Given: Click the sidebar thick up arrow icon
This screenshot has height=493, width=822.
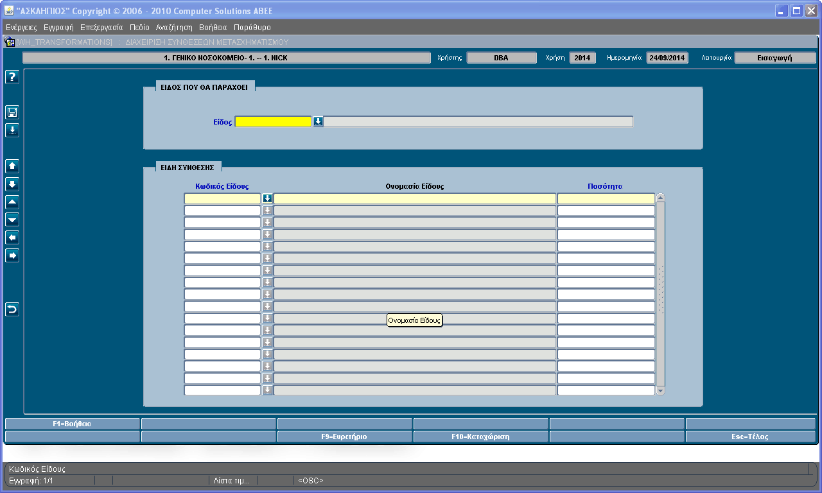Looking at the screenshot, I should coord(12,166).
